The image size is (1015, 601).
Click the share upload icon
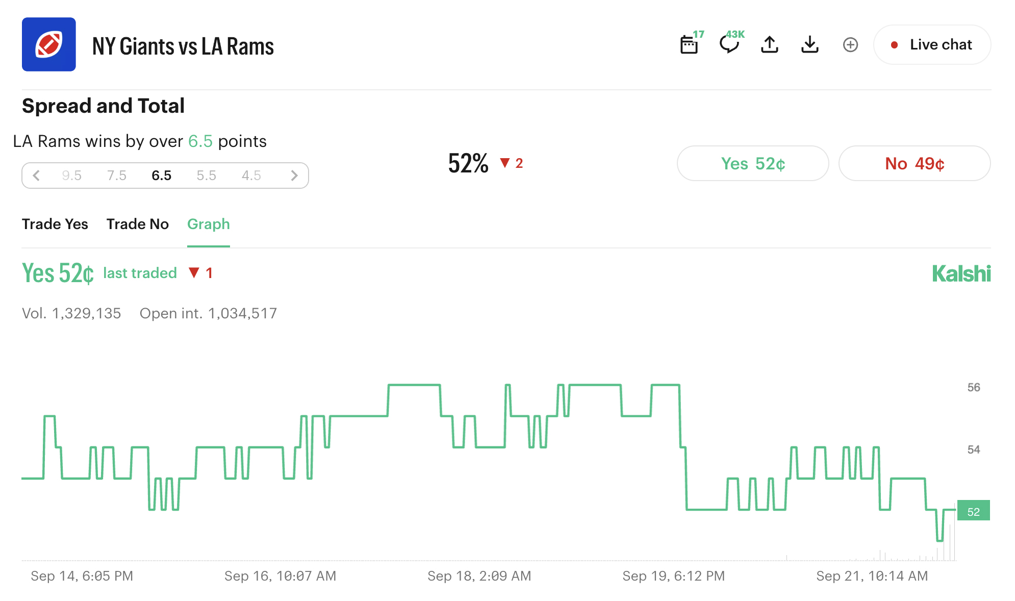coord(770,44)
